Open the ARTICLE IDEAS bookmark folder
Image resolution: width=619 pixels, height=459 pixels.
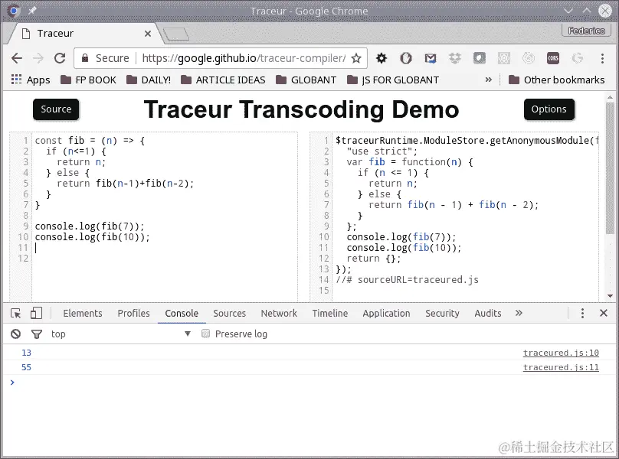[x=223, y=80]
